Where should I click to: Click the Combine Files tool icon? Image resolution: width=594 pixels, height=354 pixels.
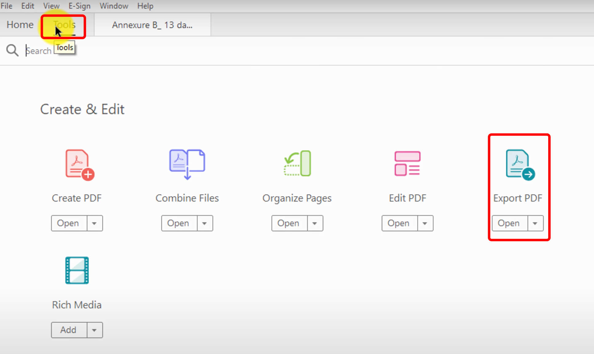click(187, 164)
